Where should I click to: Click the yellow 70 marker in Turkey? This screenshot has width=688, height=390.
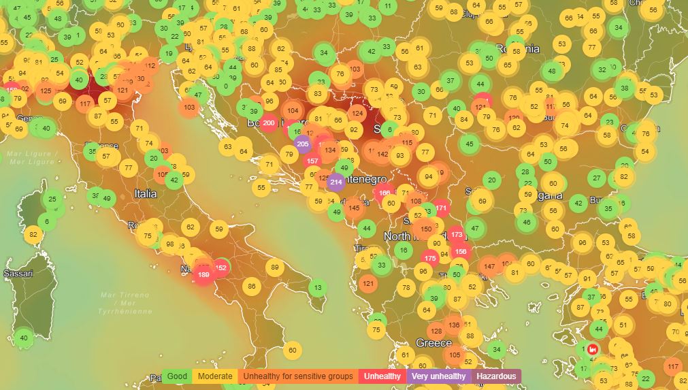(x=676, y=332)
